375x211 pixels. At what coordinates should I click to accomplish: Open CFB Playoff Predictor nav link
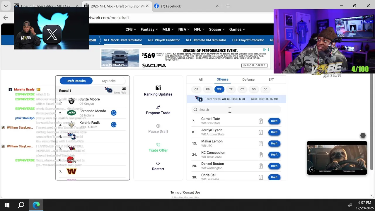[248, 40]
